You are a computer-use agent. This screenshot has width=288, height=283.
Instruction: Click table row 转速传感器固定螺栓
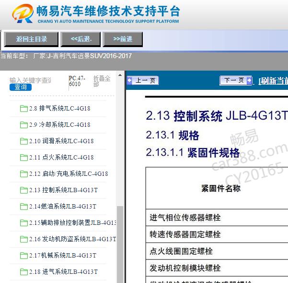[x=217, y=234]
